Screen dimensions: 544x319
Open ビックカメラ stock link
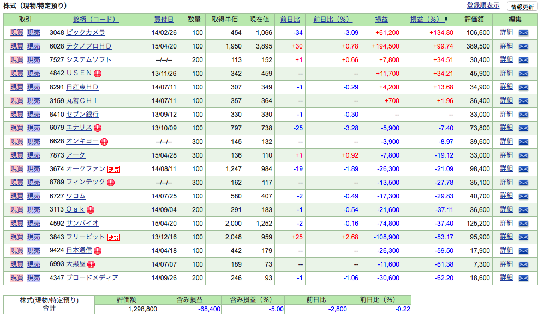[x=86, y=33]
